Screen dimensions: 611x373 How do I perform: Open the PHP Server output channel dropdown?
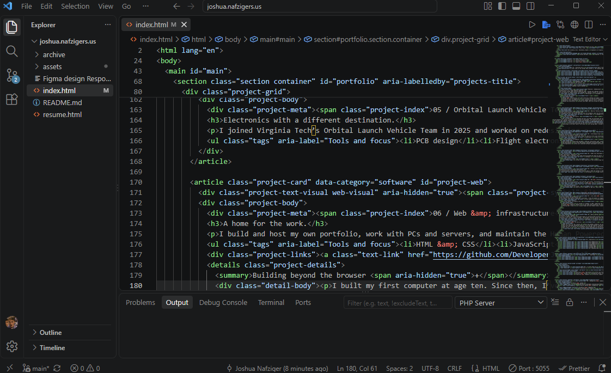(x=501, y=303)
